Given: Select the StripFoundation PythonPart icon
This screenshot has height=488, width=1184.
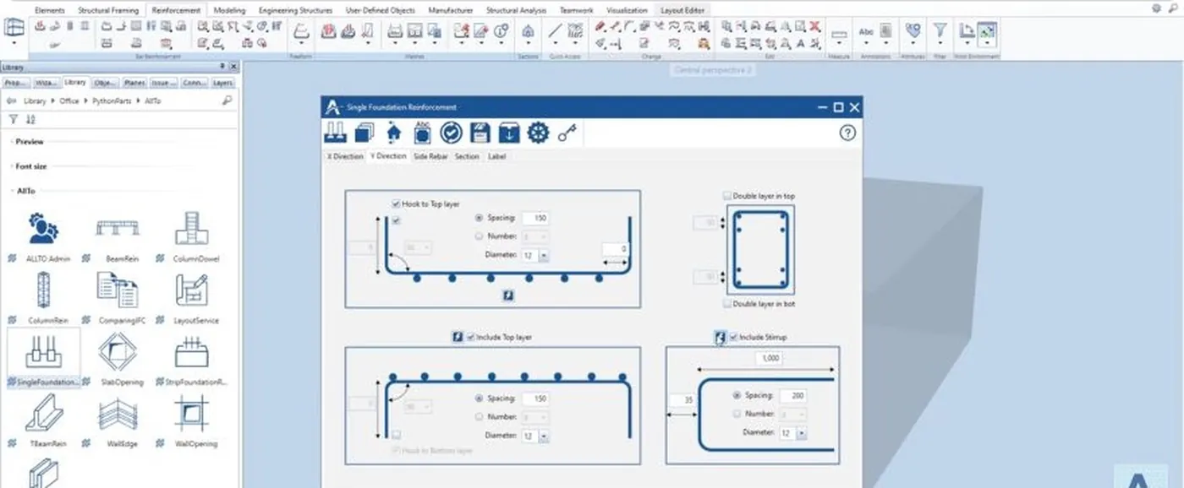Looking at the screenshot, I should point(191,352).
